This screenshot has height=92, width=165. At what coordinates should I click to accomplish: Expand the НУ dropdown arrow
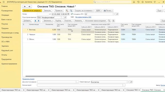(x=114, y=14)
